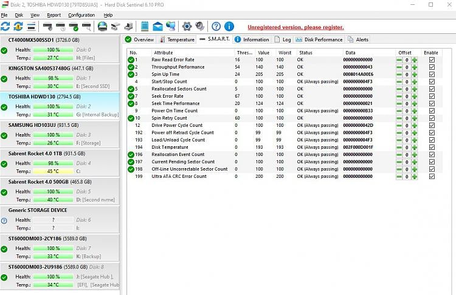
Task: Sort by the Attribute column header
Action: (193, 53)
